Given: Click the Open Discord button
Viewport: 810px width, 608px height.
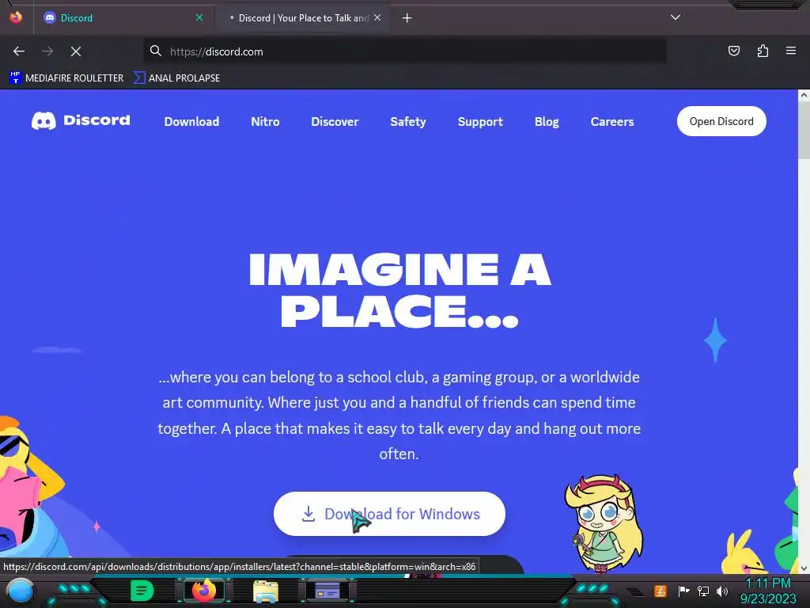Looking at the screenshot, I should coord(721,121).
